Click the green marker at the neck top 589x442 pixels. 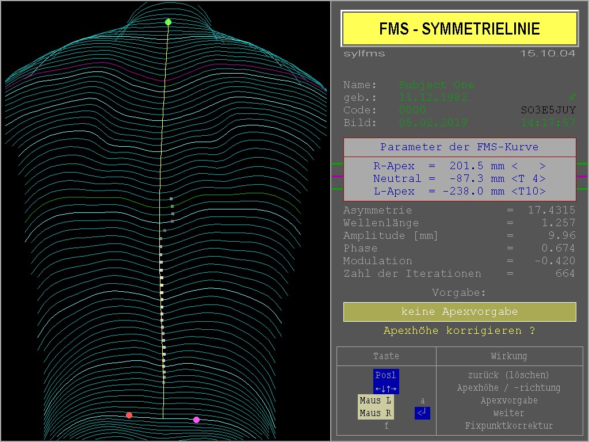[x=168, y=22]
